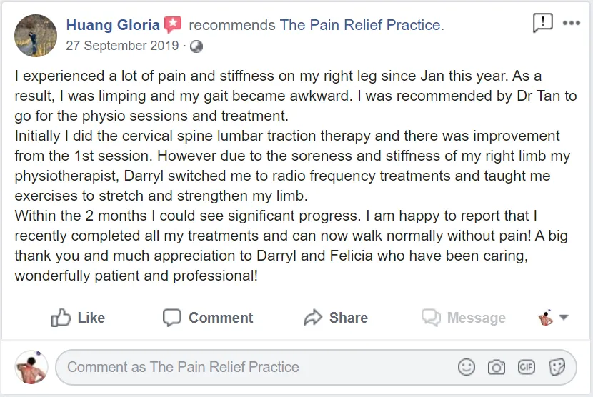The image size is (593, 397).
Task: Click small page avatar beside Message button
Action: tap(546, 318)
